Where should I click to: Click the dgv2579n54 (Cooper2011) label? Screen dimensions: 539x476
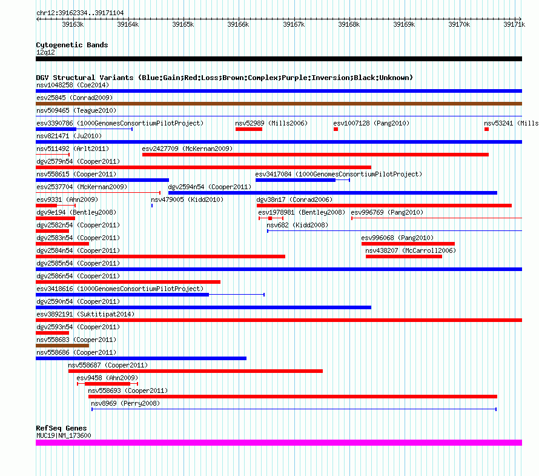click(x=78, y=161)
